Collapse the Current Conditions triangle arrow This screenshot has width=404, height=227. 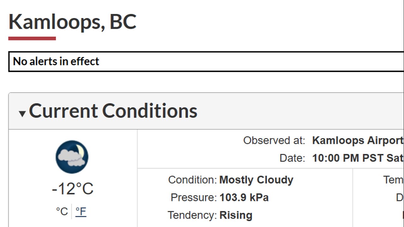(22, 113)
